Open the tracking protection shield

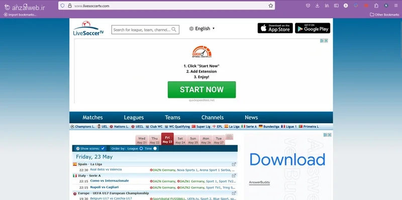tap(62, 6)
